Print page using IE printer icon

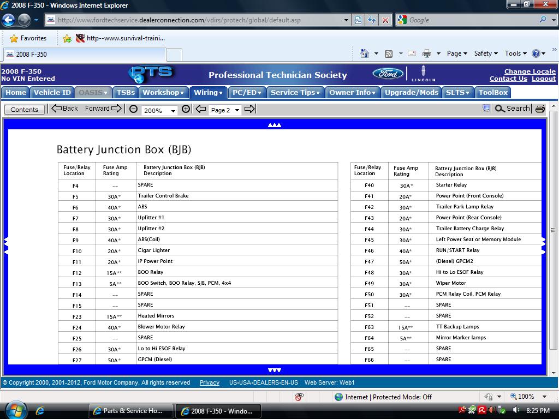point(426,53)
